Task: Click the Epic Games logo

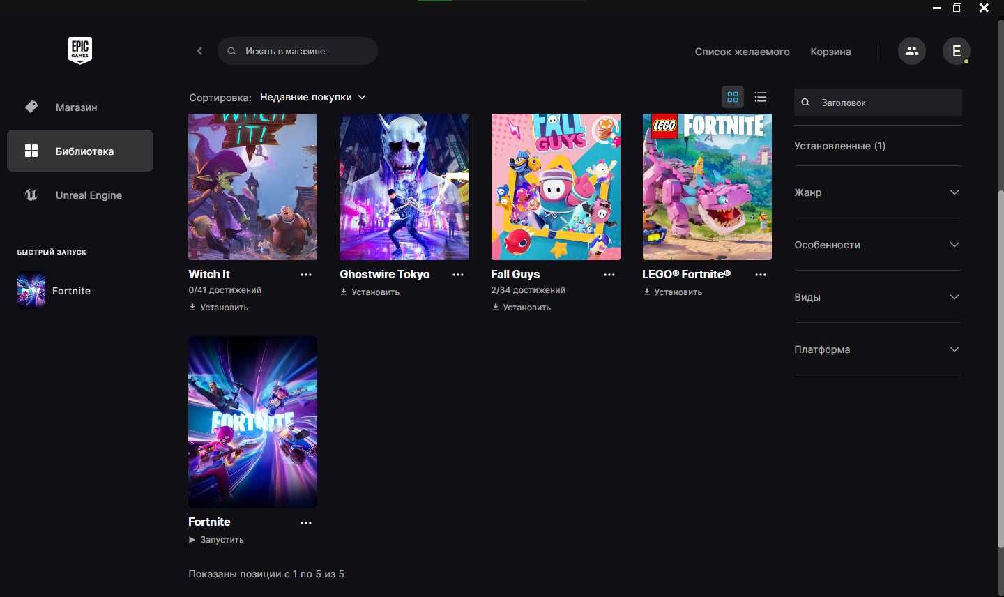Action: click(80, 51)
